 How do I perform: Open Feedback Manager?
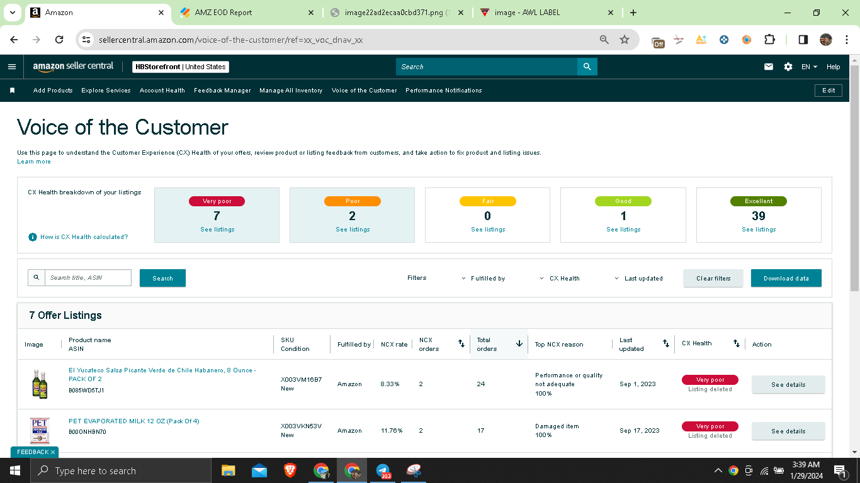click(222, 91)
